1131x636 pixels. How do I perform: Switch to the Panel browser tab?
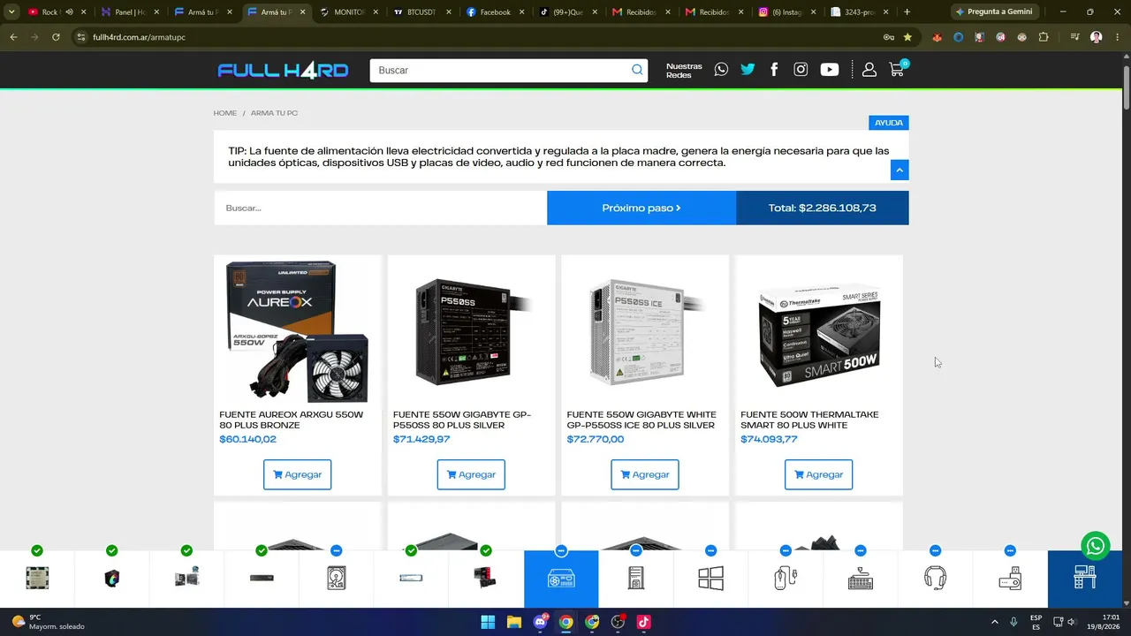pyautogui.click(x=129, y=12)
